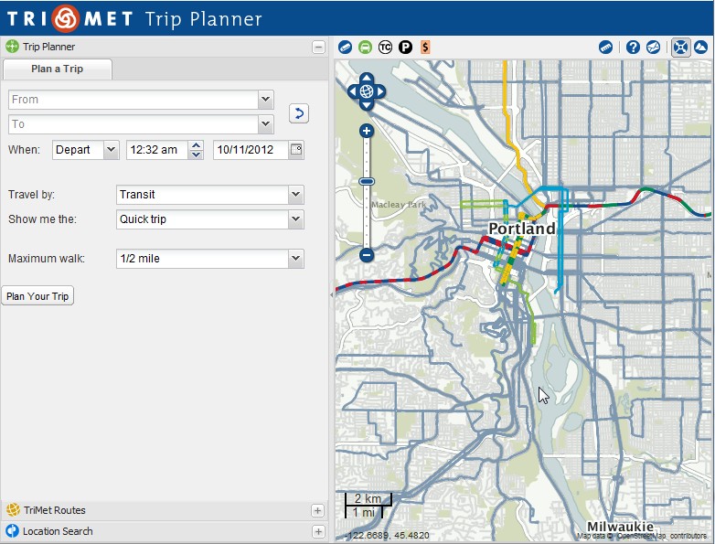Click the From location input field
Viewport: 715px width, 544px height.
pyautogui.click(x=133, y=100)
